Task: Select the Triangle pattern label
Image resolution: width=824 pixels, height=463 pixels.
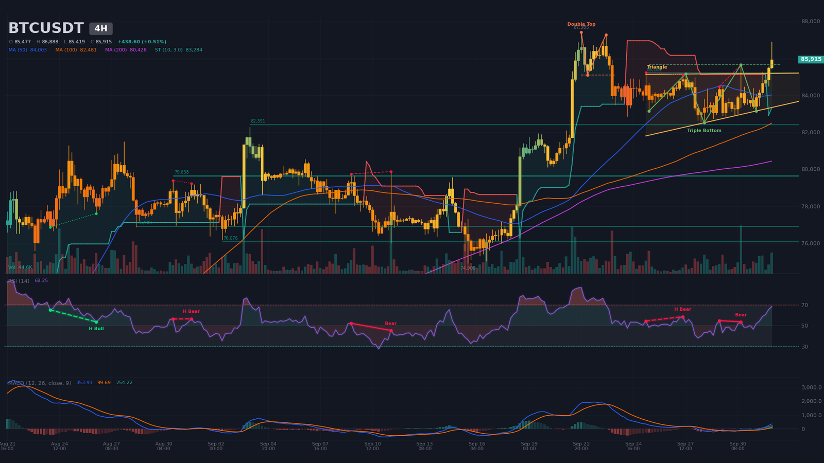Action: pos(657,67)
